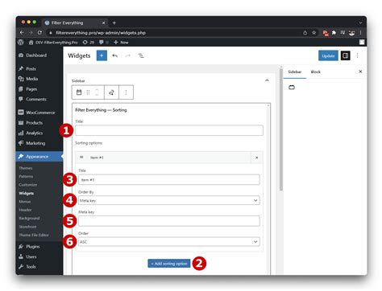Open a new browser tab
This screenshot has height=291, width=382.
point(114,23)
